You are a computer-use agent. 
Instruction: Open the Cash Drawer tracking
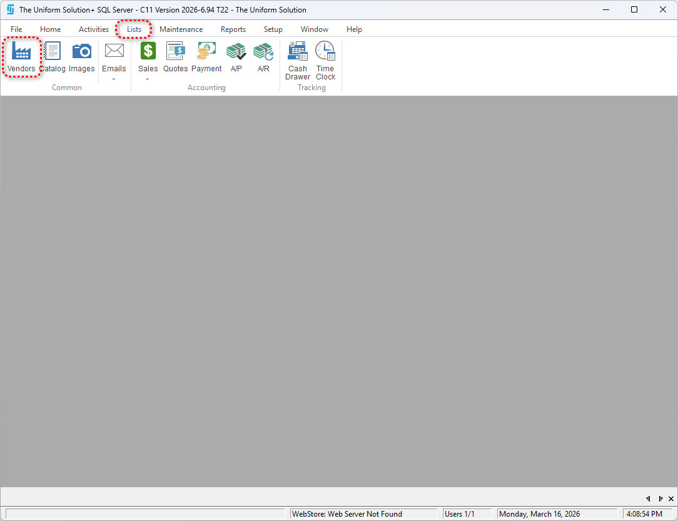[298, 61]
